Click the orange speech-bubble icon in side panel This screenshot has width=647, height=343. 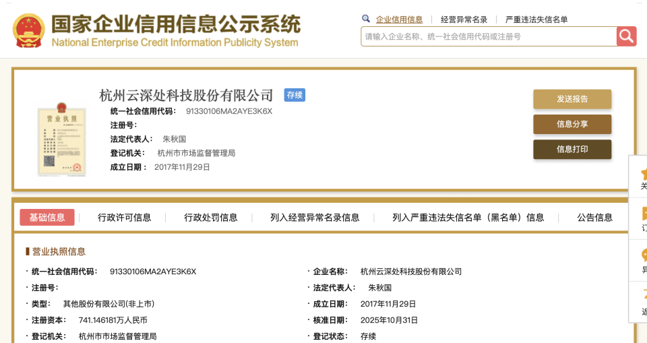pyautogui.click(x=644, y=255)
